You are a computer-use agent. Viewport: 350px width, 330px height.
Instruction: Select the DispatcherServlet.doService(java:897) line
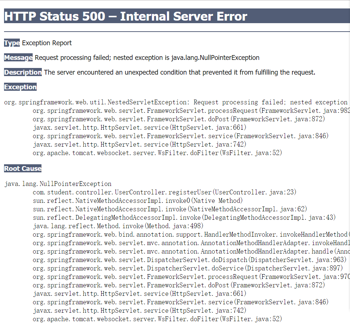click(x=188, y=268)
